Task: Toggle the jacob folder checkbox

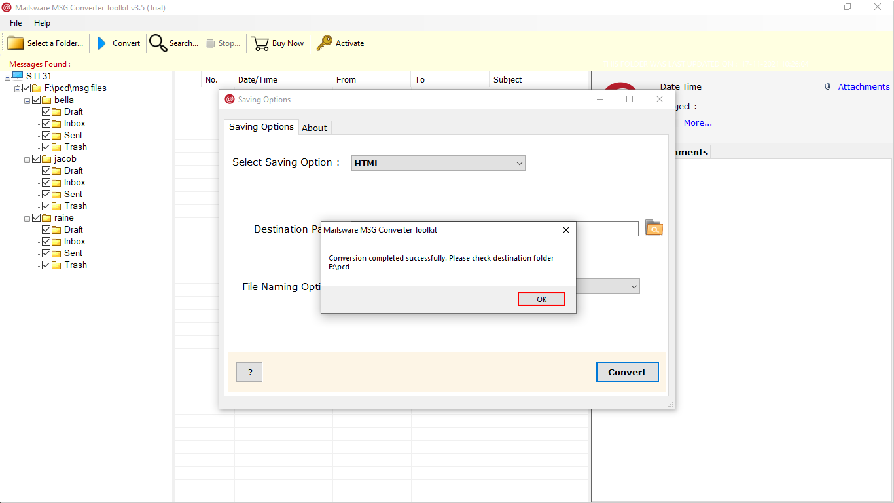Action: 37,159
